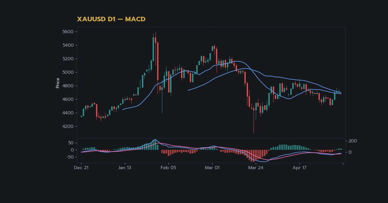388x203 pixels.
Task: Select the 5400 price axis label
Action: (68, 45)
